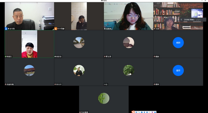Click 翟玉美's profile avatar
This screenshot has width=208, height=113.
[x=128, y=43]
